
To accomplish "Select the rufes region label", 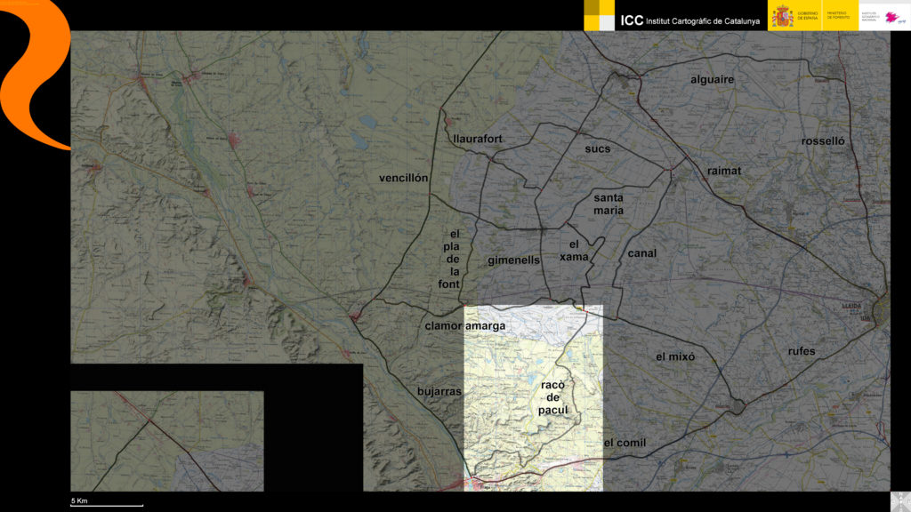I will click(801, 351).
